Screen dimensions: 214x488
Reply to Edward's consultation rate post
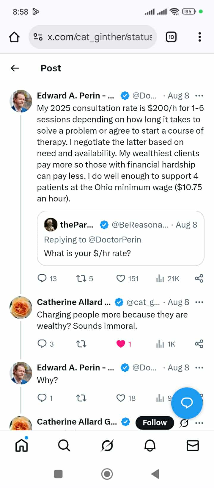pos(42,279)
